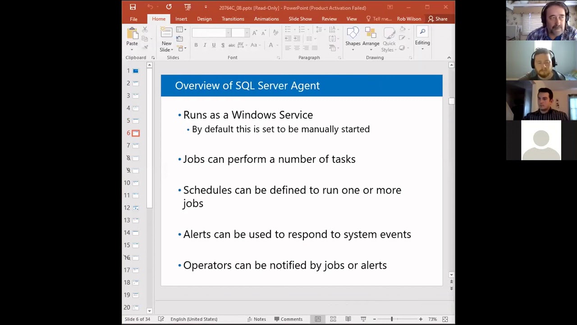Click the Zoom In plus icon

[421, 319]
